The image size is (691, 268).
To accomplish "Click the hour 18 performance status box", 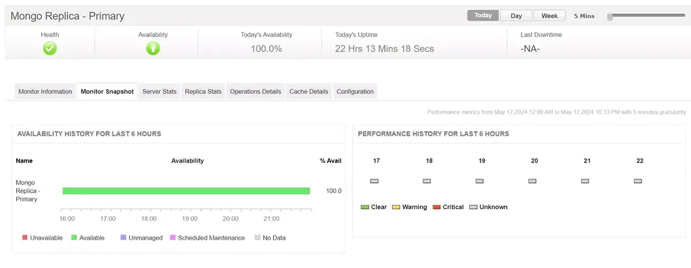I will click(427, 181).
